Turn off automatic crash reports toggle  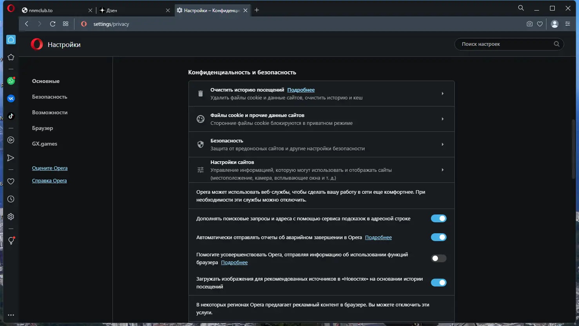pyautogui.click(x=438, y=237)
